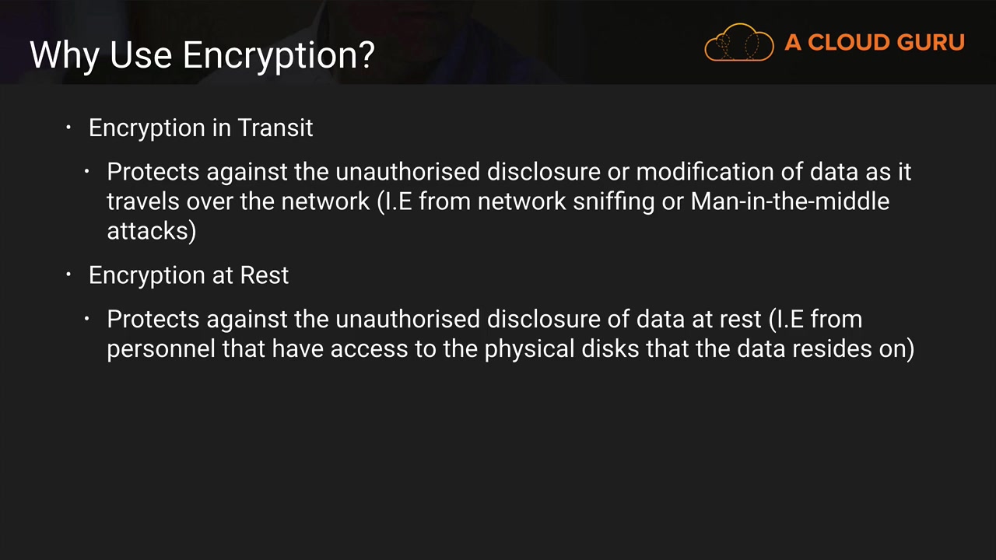Screen dimensions: 996x560
Task: Click the "A CLOUD GURU" brand text
Action: pyautogui.click(x=875, y=43)
